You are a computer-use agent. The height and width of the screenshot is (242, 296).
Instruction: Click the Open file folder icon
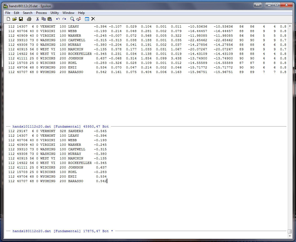click(15, 19)
